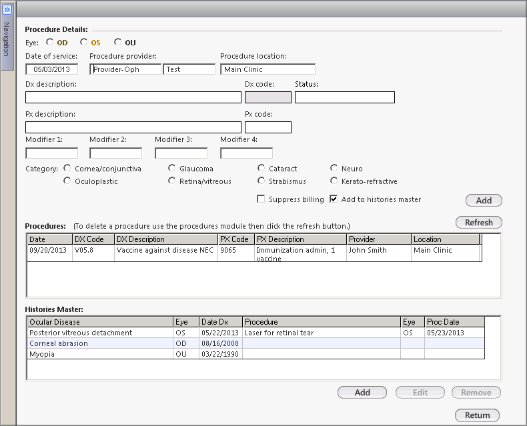Click Add button in Procedure Details
The width and height of the screenshot is (527, 426).
(x=484, y=201)
